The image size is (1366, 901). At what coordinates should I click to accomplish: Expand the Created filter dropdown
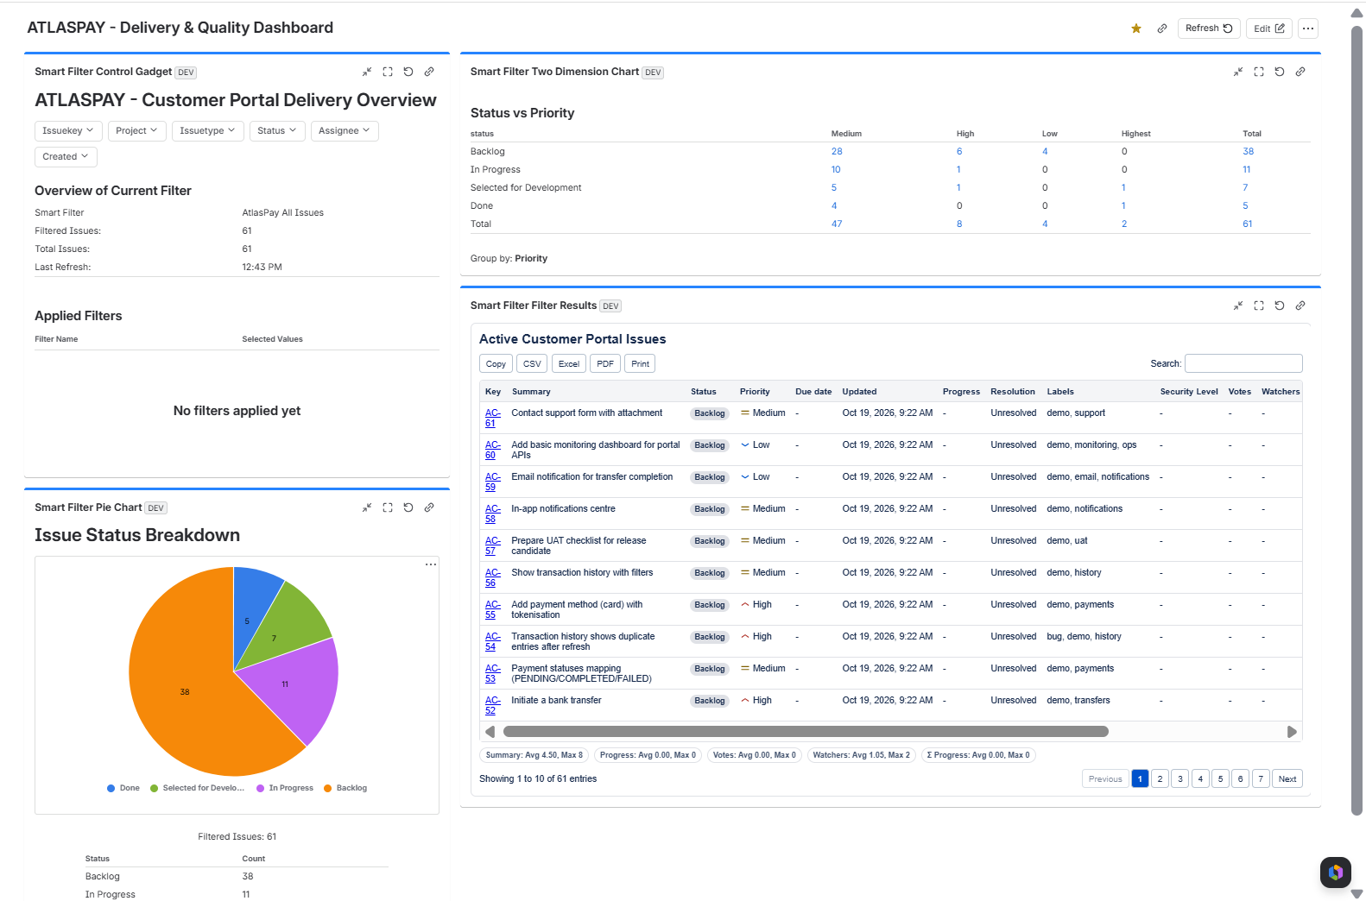66,157
